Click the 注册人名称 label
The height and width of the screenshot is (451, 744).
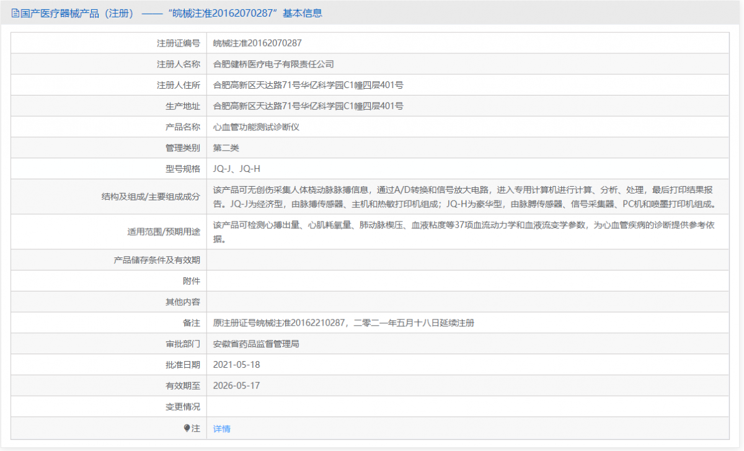tap(179, 64)
